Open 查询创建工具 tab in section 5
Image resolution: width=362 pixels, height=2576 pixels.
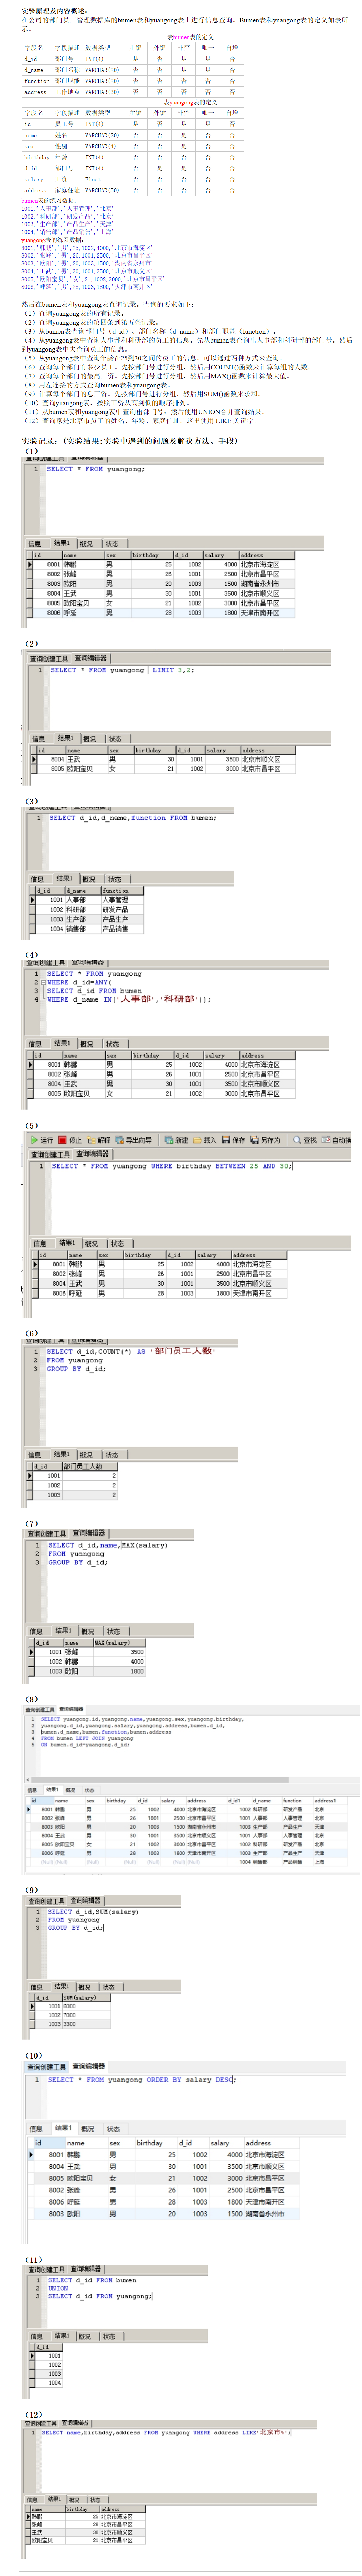click(x=50, y=1154)
